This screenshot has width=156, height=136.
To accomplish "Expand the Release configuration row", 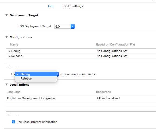I will (x=9, y=56).
